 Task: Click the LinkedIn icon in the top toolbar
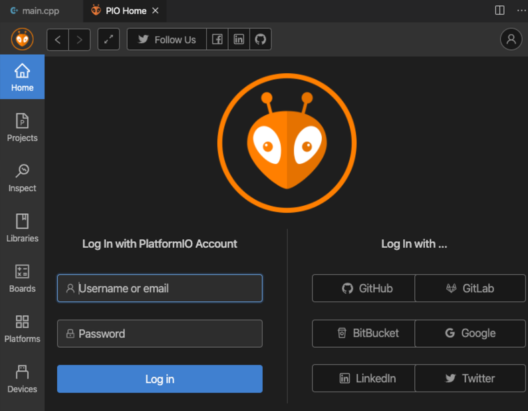pos(239,39)
